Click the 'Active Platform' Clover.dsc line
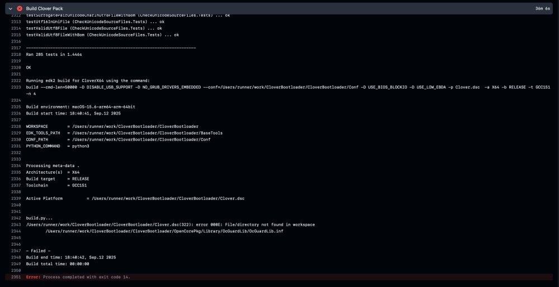 (x=135, y=198)
